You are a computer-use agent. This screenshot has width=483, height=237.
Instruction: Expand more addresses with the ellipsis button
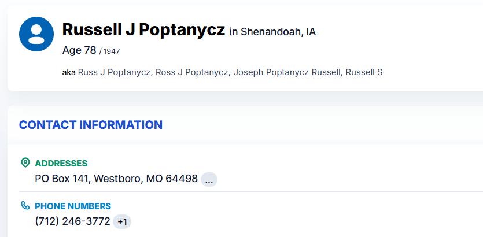point(209,179)
